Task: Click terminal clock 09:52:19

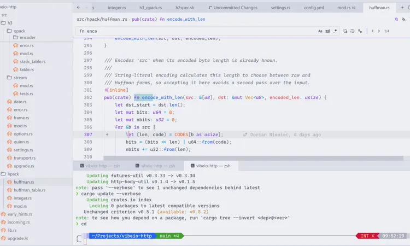Action: click(393, 236)
